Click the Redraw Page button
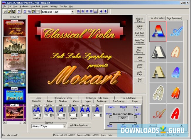The width and height of the screenshot is (191, 140). point(140,20)
